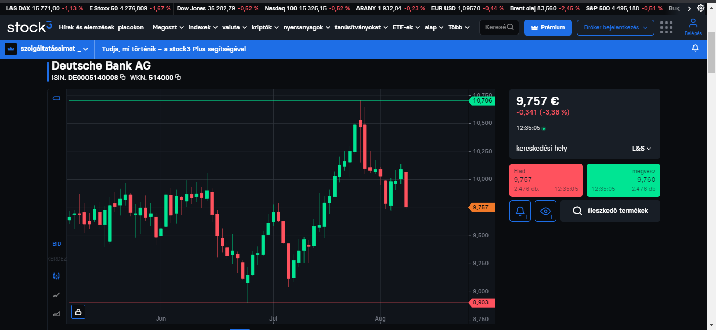Switch chart pricing to BID

[57, 244]
